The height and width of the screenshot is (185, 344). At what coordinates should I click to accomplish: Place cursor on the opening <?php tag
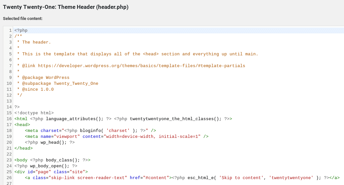point(21,30)
